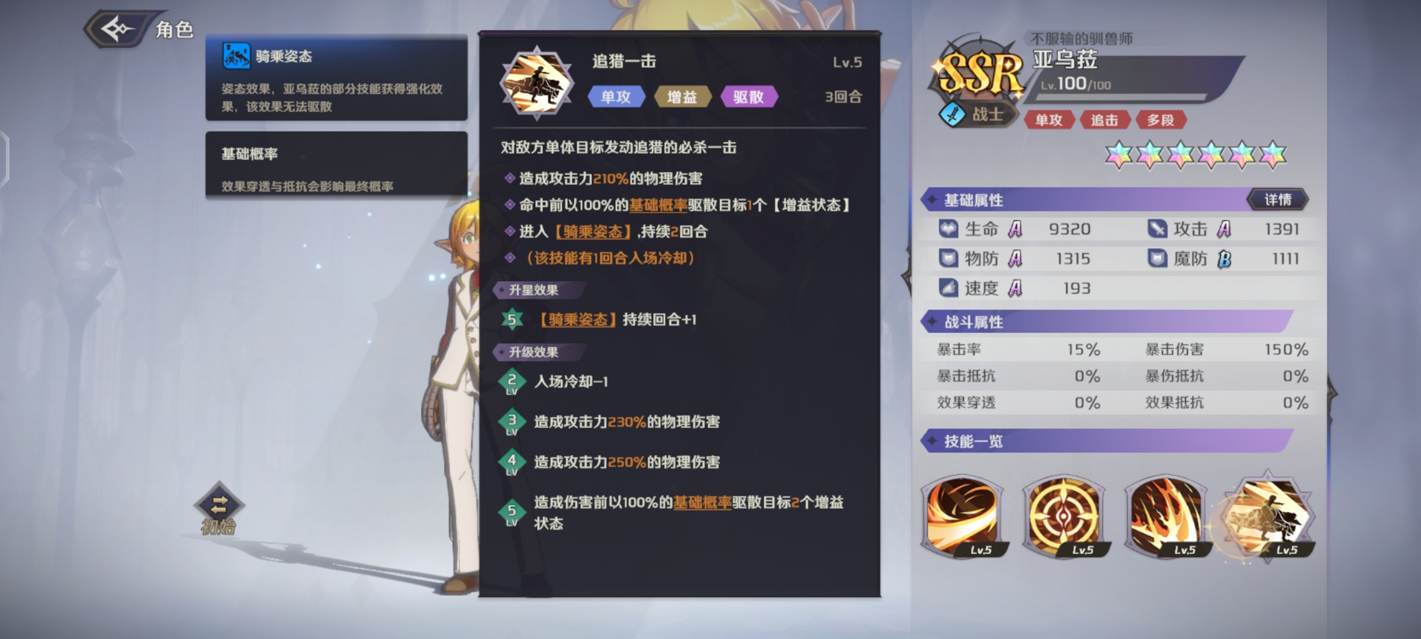
Task: Tap the 多段 character tag
Action: click(1160, 121)
